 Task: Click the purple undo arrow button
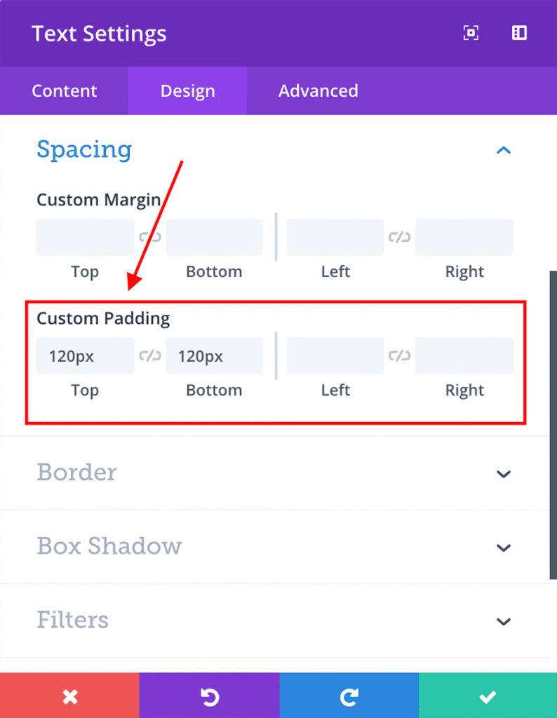pos(209,696)
